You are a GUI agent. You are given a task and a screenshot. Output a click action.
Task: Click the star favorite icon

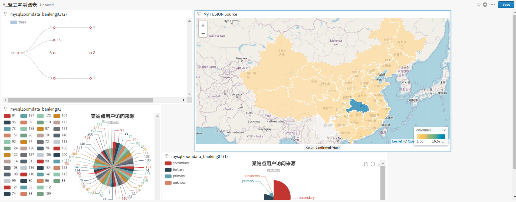(478, 5)
